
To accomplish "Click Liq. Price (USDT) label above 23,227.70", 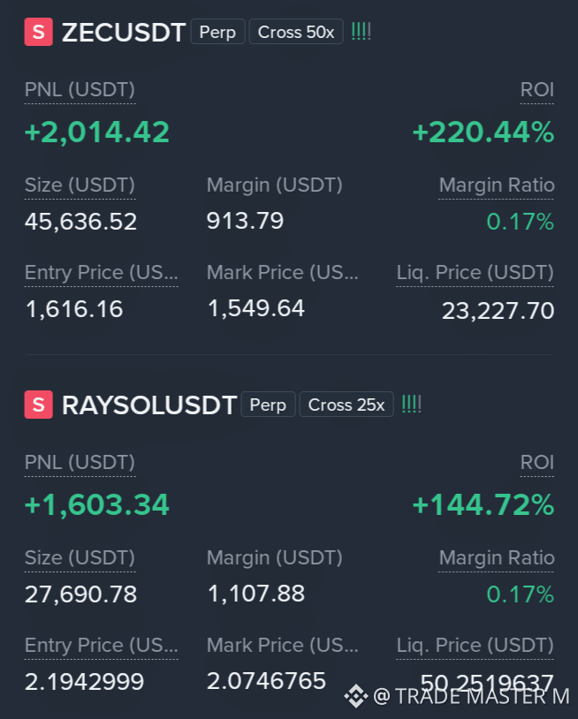I will [475, 273].
